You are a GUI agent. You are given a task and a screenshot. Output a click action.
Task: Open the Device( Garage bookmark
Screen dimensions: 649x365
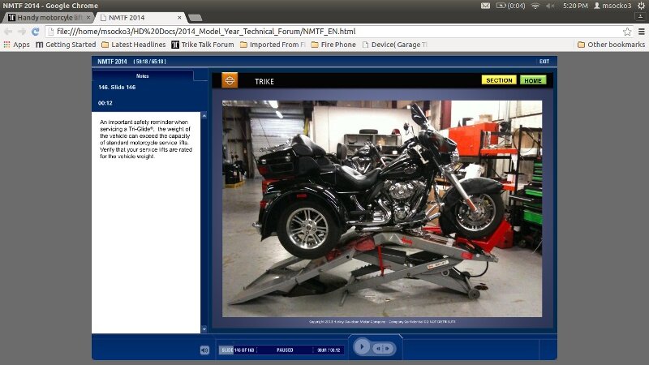pos(394,45)
